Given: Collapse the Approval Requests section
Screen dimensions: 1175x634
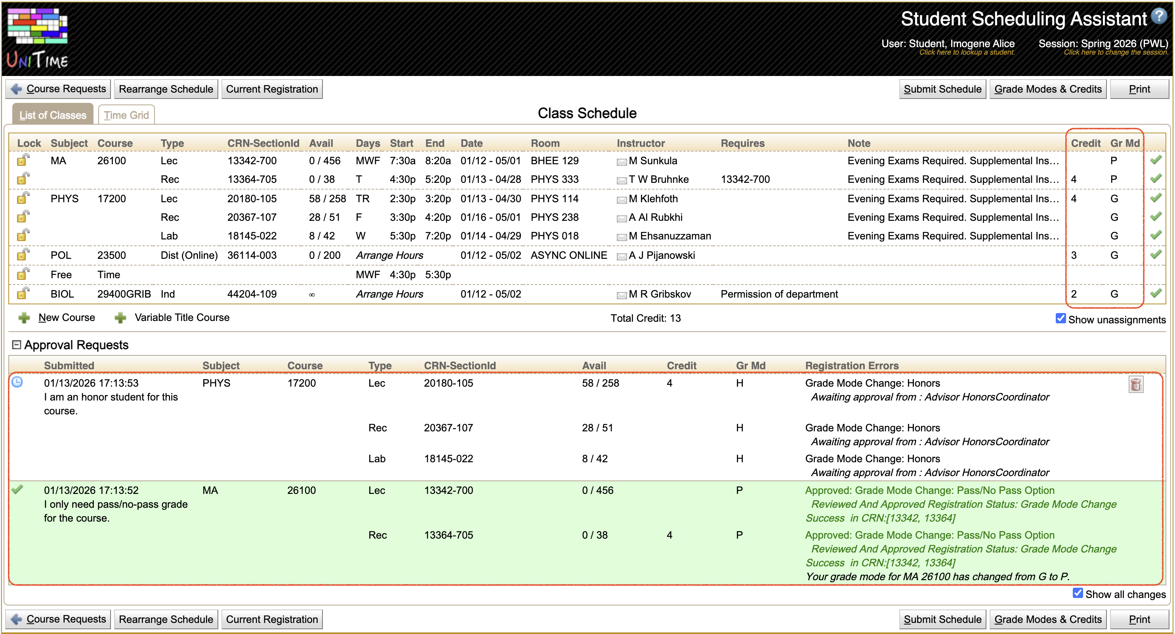Looking at the screenshot, I should pyautogui.click(x=16, y=345).
